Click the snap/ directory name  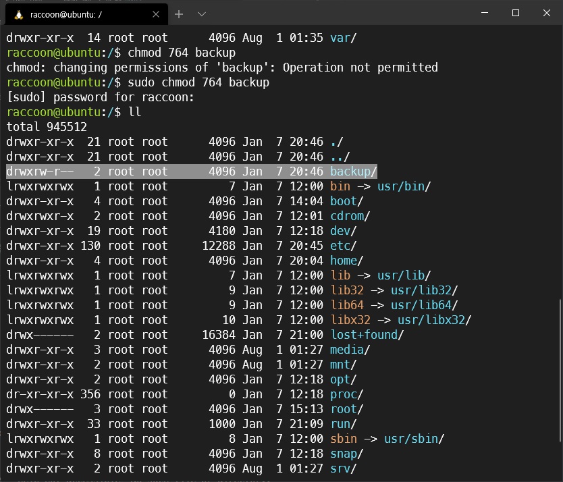[x=346, y=454]
